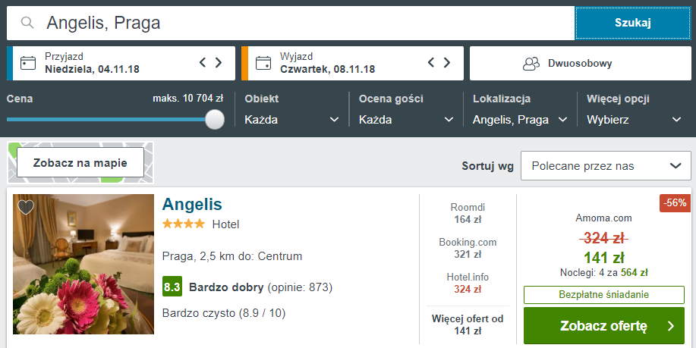Go to previous check-out day

click(431, 63)
